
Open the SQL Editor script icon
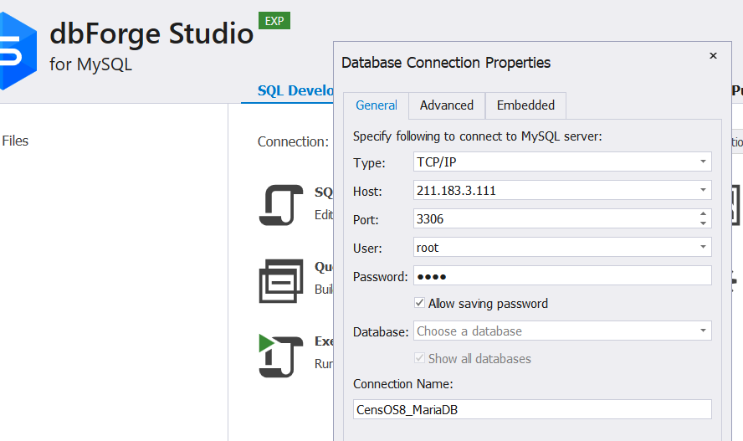[281, 205]
